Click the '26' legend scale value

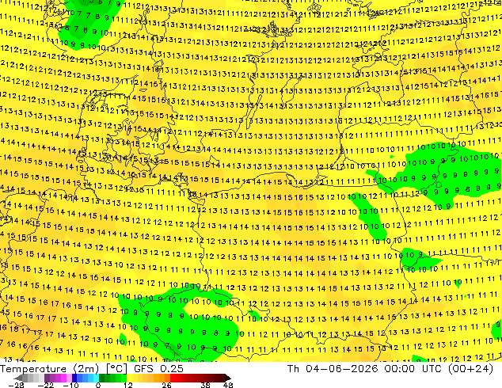166,385
